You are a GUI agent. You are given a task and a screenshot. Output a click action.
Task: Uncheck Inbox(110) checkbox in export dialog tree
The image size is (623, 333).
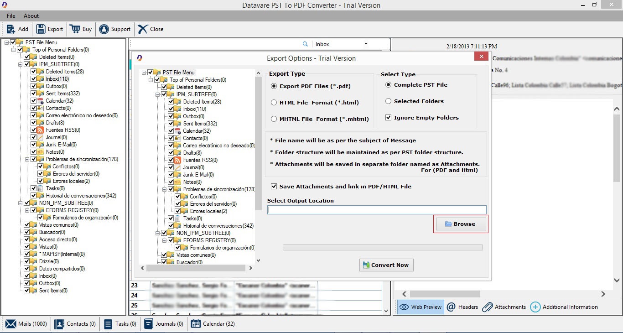[x=171, y=109]
